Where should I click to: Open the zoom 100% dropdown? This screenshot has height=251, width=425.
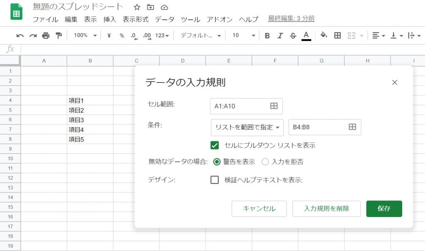[x=85, y=36]
